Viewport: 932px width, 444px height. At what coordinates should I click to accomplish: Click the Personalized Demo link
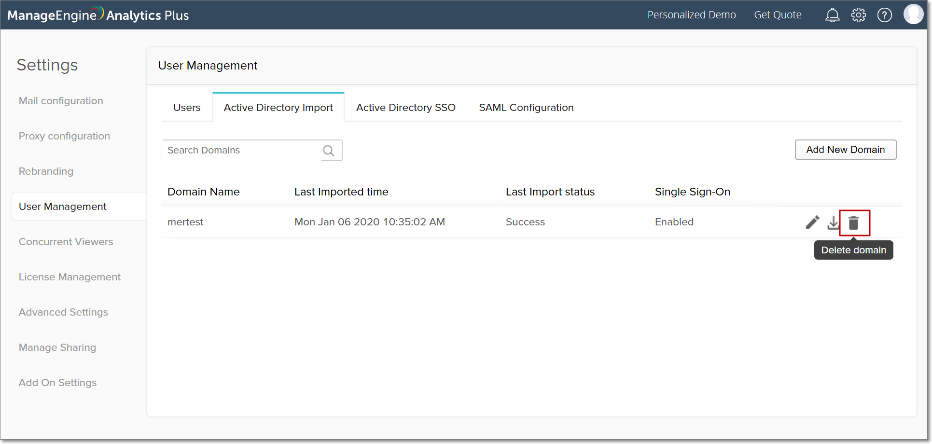(x=691, y=15)
